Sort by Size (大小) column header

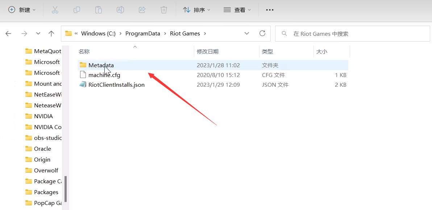click(x=321, y=51)
